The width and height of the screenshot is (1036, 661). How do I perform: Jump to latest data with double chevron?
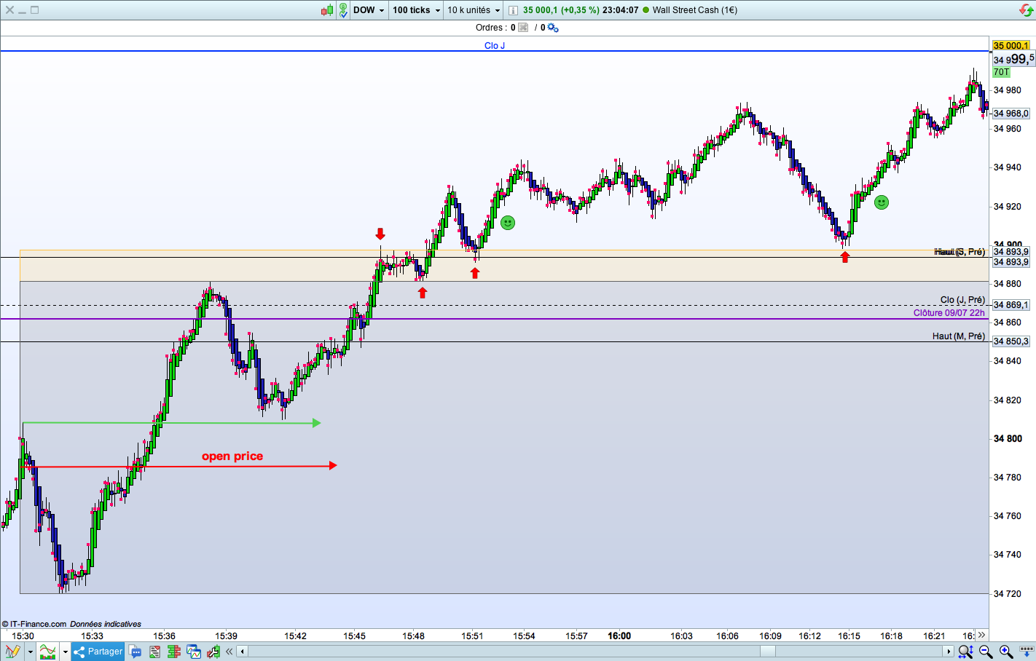(981, 636)
